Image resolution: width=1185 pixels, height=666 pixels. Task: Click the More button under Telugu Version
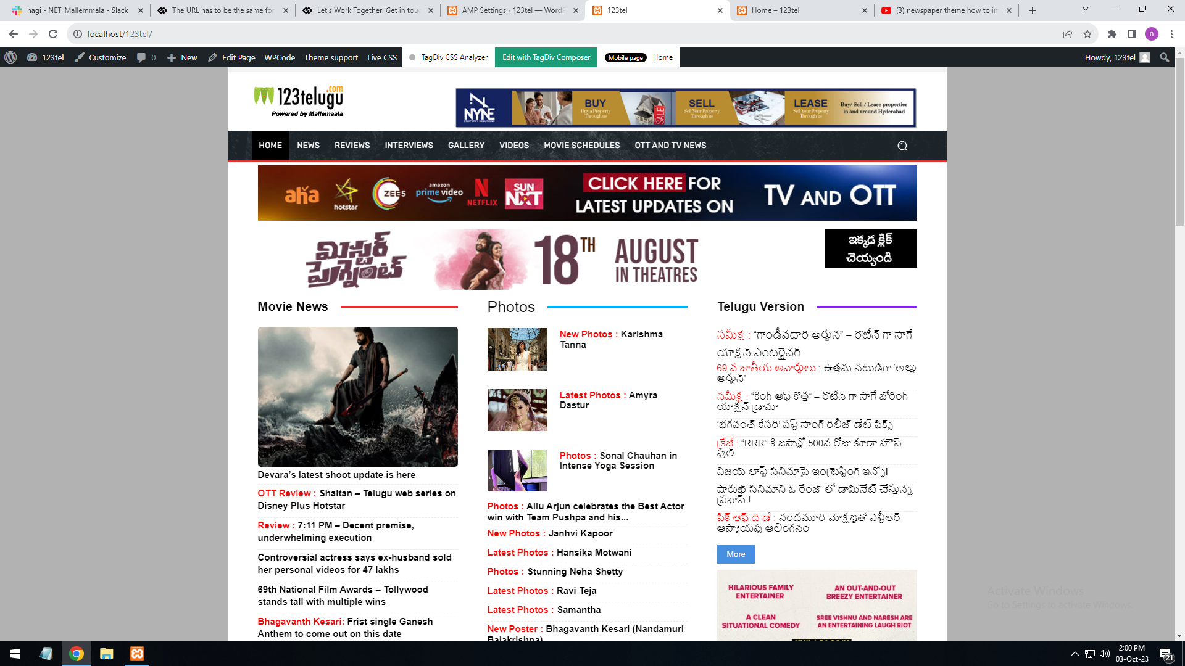click(x=736, y=554)
